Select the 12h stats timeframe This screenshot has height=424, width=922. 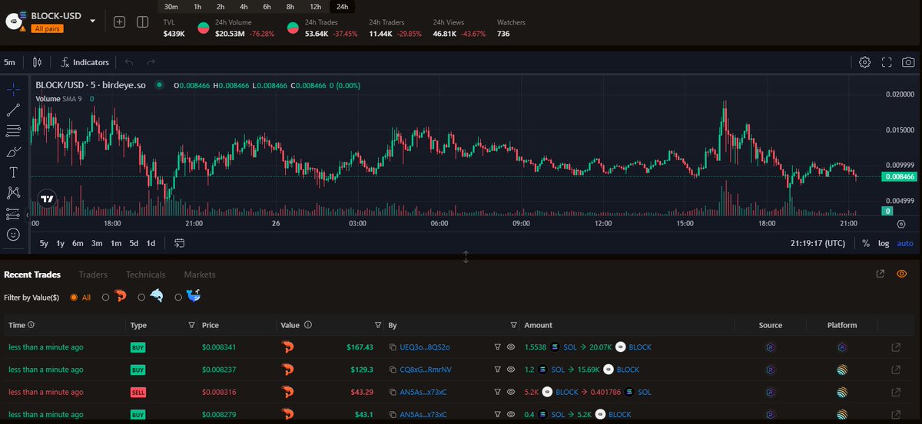315,7
